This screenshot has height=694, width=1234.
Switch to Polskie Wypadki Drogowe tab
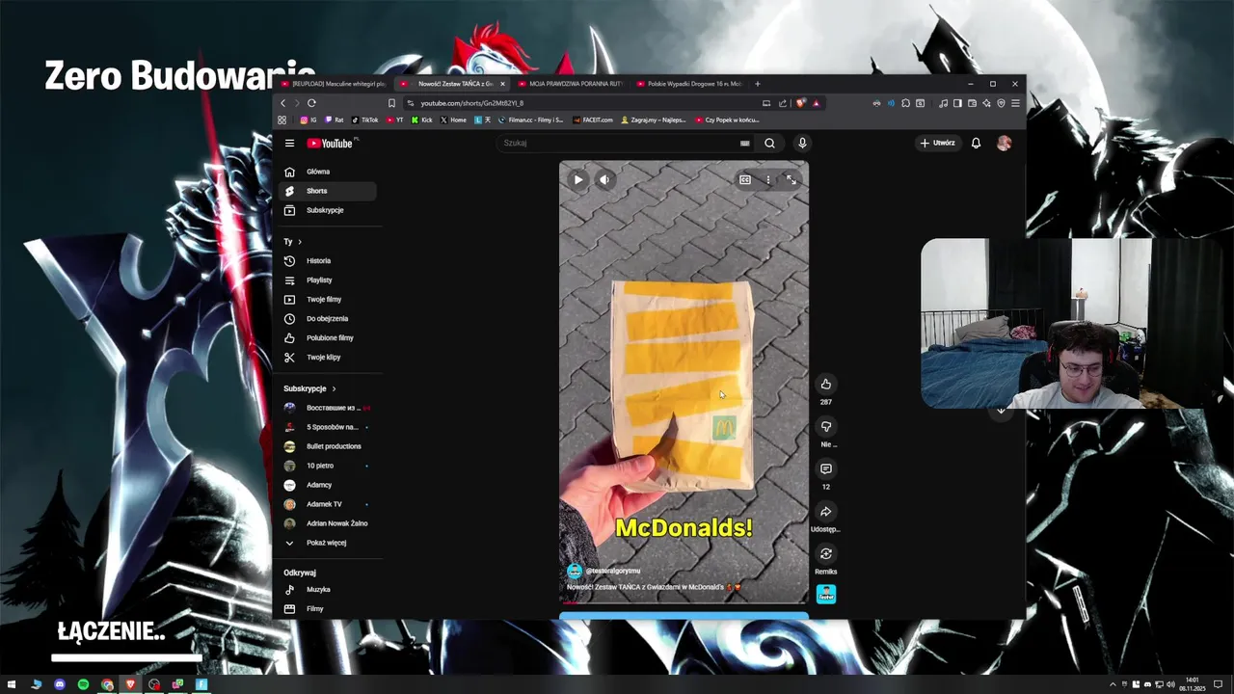(x=688, y=84)
